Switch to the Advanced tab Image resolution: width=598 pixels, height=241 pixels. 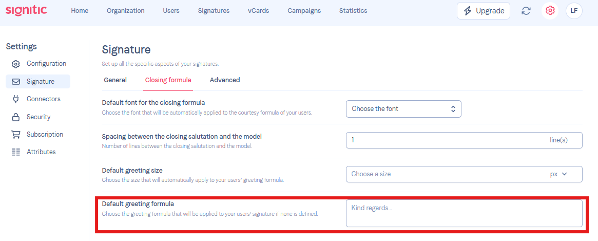(x=225, y=80)
